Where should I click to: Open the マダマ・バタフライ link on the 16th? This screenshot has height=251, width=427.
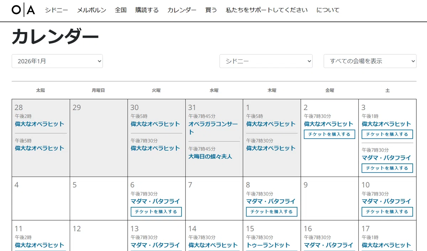[328, 245]
